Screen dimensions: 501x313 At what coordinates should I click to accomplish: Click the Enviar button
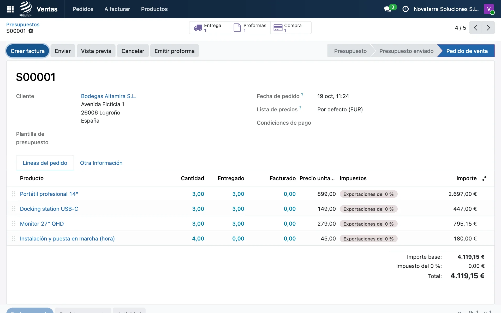[x=63, y=51]
